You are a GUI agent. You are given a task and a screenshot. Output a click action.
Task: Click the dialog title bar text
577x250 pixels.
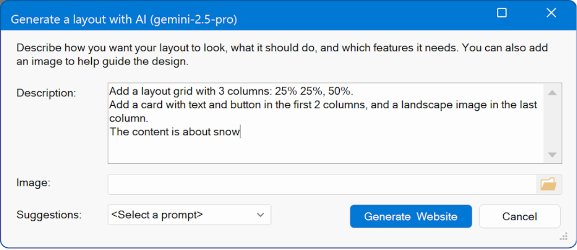coord(124,19)
